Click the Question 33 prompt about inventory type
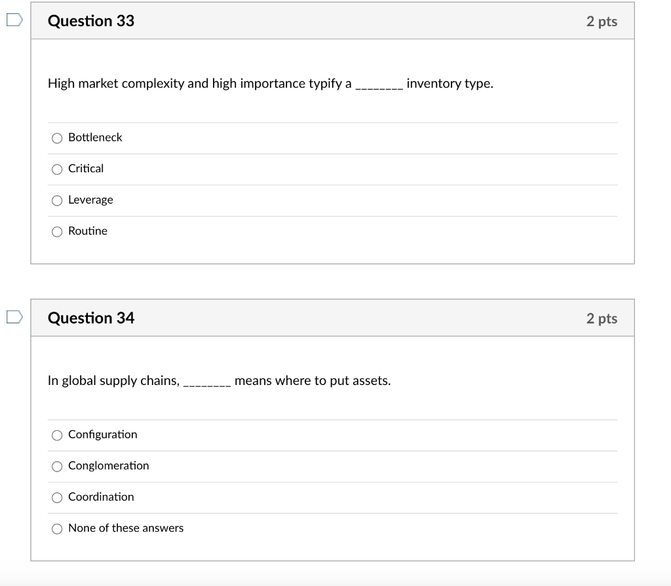Viewport: 671px width, 586px height. [x=271, y=84]
